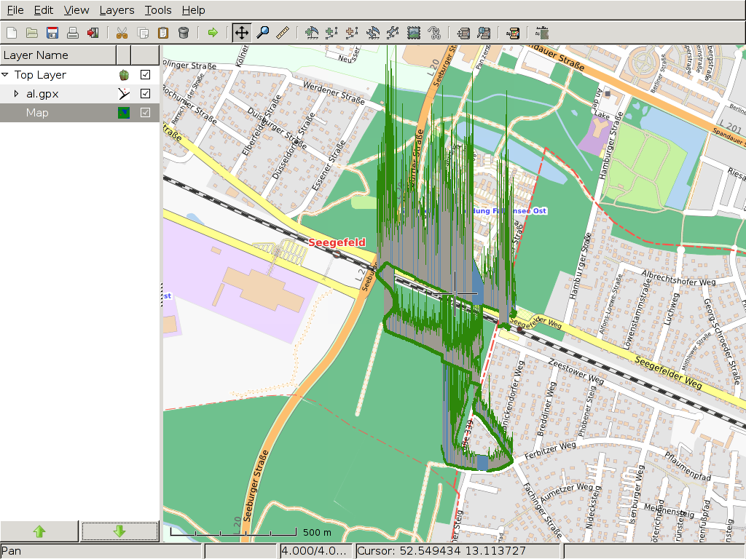The height and width of the screenshot is (559, 746).
Task: Select the Map layer row
Action: tap(58, 112)
